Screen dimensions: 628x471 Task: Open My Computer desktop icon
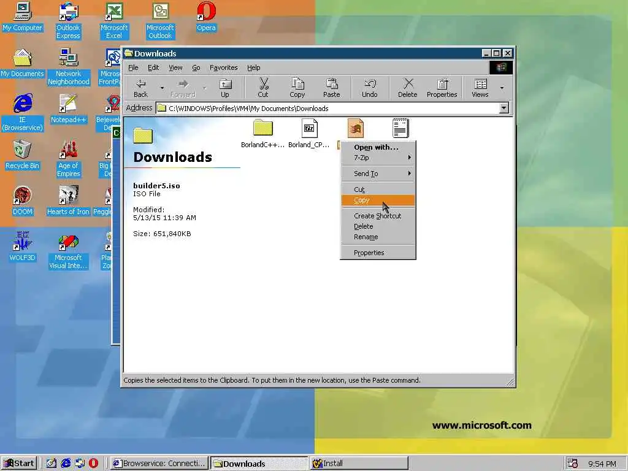tap(22, 17)
